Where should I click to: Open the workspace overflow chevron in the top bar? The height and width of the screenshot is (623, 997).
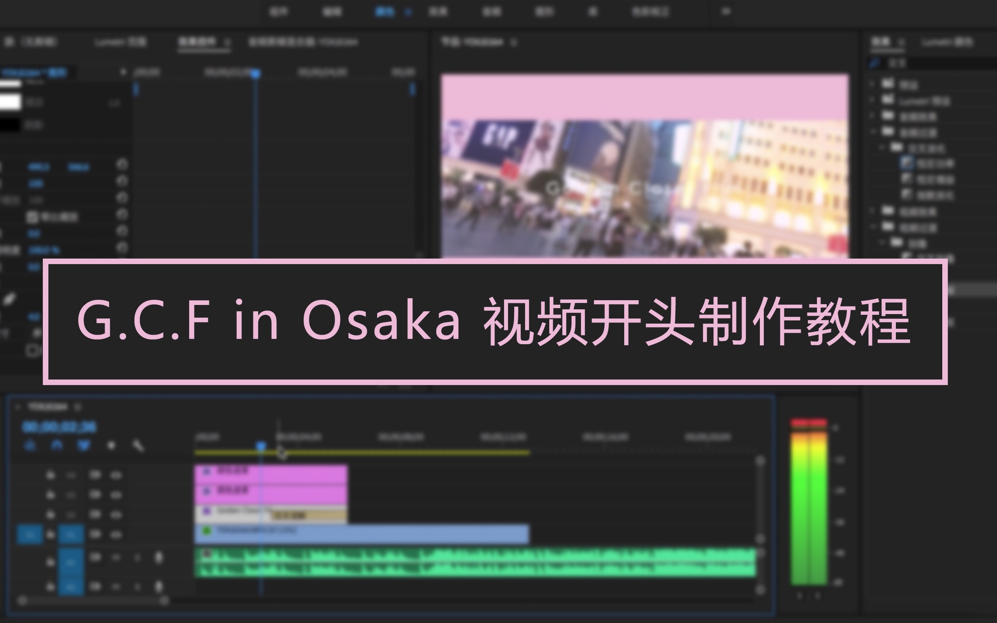click(726, 12)
